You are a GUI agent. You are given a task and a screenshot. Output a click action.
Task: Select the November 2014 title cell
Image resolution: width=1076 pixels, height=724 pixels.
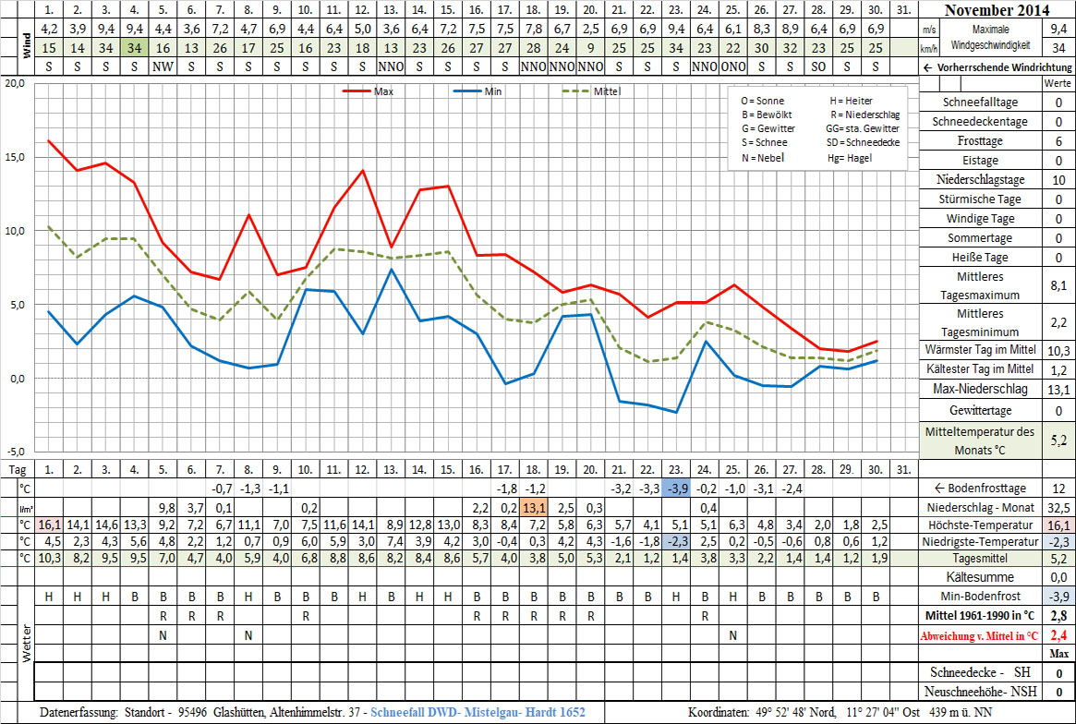(x=997, y=11)
